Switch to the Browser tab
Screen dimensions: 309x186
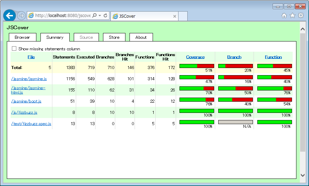pos(22,37)
